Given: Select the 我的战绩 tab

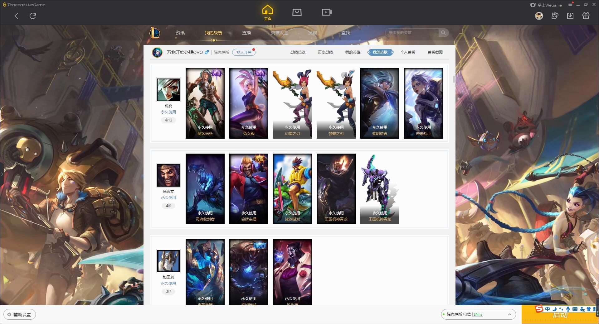Looking at the screenshot, I should point(213,33).
